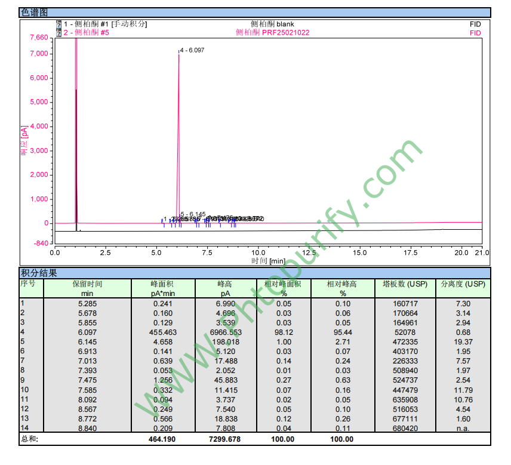Click the 积分结果 section header

click(x=39, y=273)
